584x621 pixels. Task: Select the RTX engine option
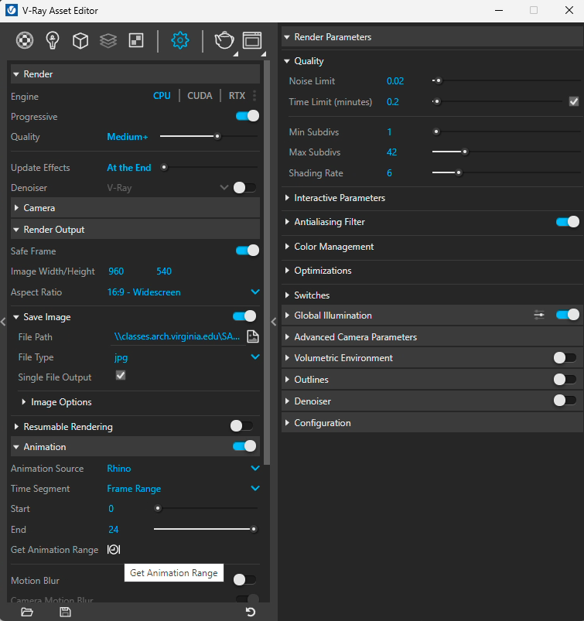point(237,97)
